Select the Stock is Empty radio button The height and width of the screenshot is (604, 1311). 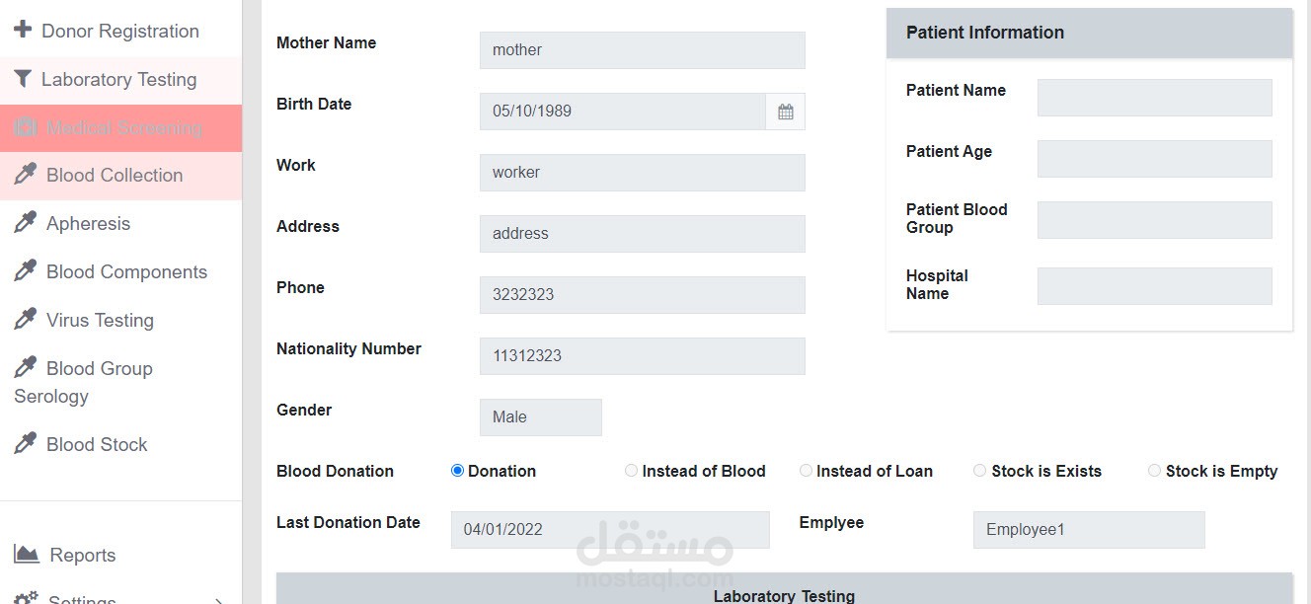1154,471
